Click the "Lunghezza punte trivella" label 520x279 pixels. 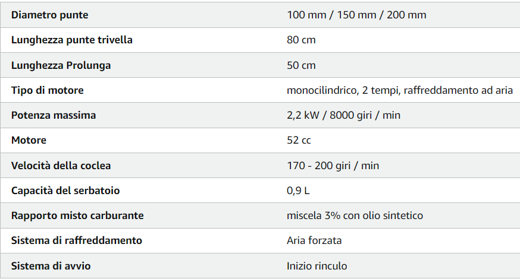coord(72,40)
